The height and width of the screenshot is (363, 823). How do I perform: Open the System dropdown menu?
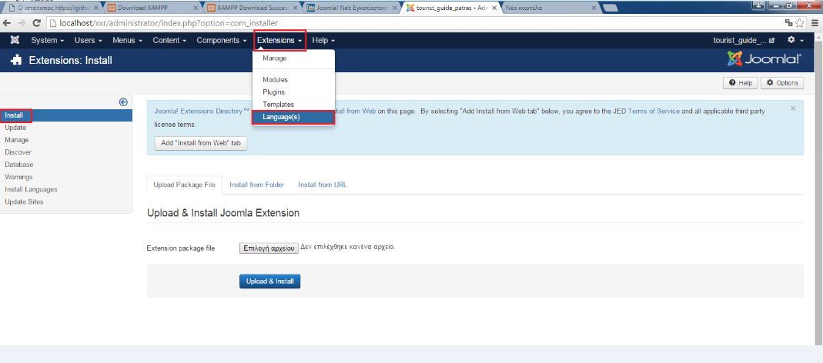point(47,41)
